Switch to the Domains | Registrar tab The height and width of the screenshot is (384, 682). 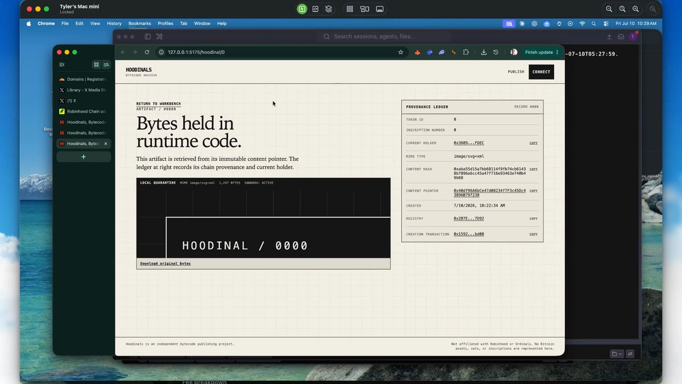(x=84, y=79)
